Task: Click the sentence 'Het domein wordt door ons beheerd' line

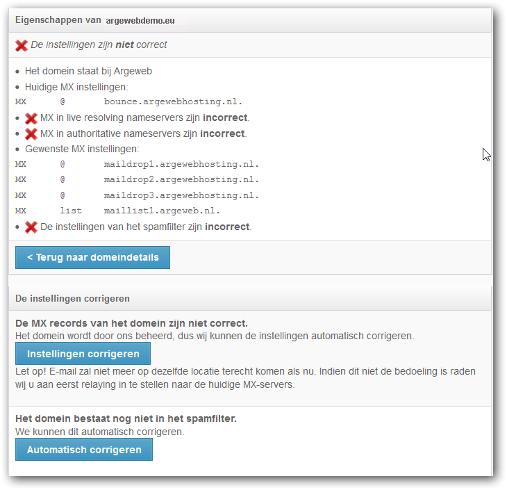Action: [x=215, y=336]
